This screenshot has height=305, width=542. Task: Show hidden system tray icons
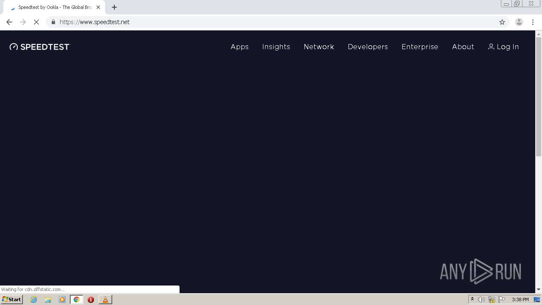click(x=472, y=299)
